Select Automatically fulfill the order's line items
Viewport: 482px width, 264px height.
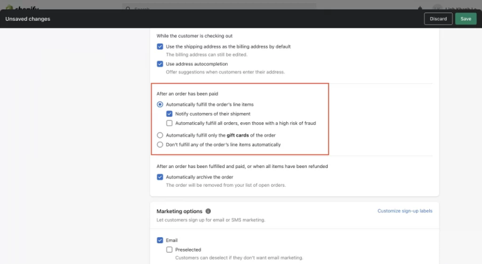tap(160, 104)
